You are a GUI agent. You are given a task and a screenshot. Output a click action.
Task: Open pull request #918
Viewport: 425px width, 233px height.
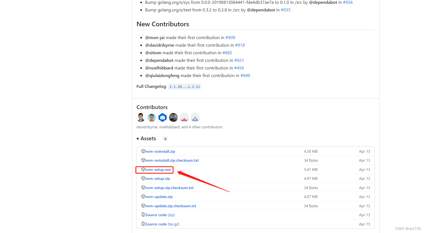[x=240, y=45]
